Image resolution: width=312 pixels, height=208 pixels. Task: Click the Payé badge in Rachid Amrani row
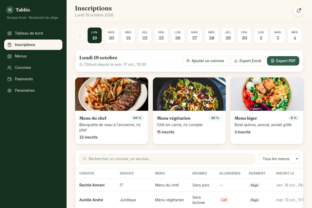(255, 185)
